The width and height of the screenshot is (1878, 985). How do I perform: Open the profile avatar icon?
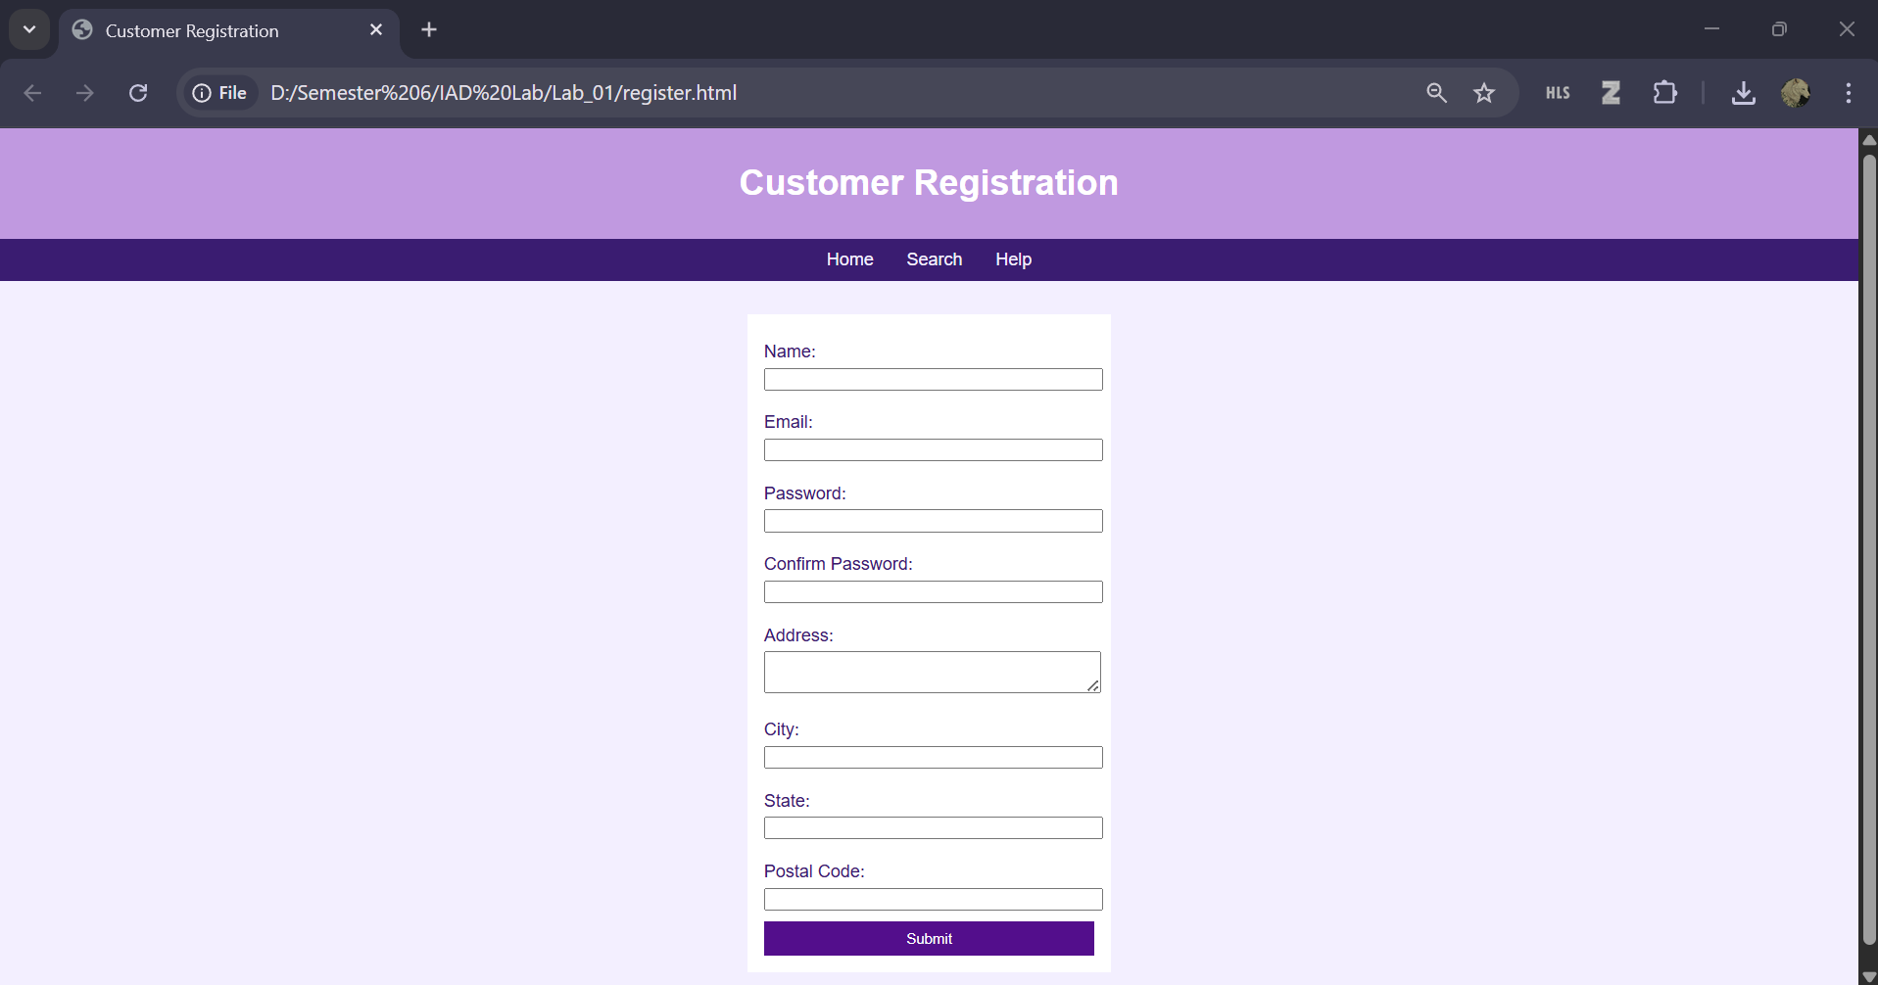[x=1795, y=93]
